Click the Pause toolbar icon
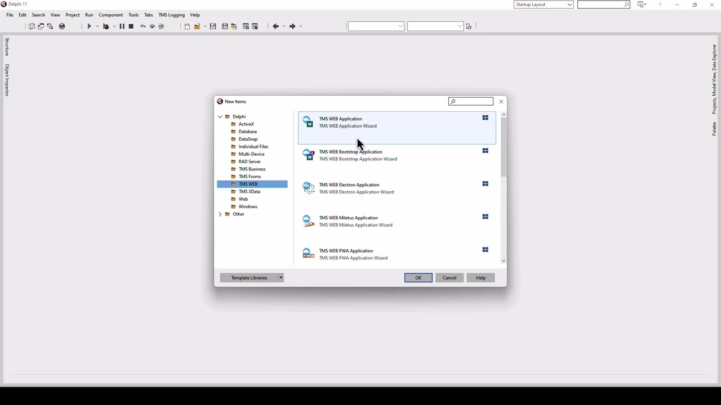The image size is (721, 405). click(x=122, y=26)
